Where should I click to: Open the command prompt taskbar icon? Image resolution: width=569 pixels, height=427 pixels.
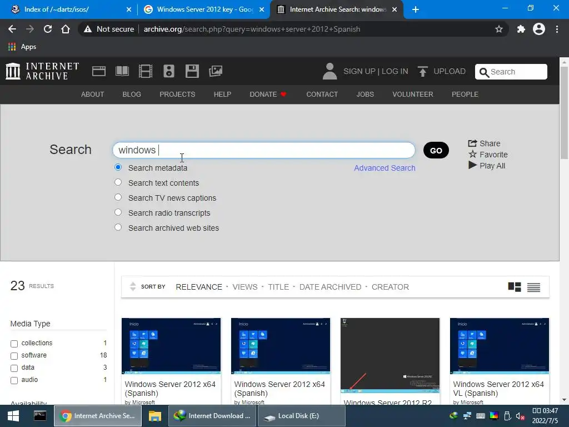pyautogui.click(x=40, y=415)
